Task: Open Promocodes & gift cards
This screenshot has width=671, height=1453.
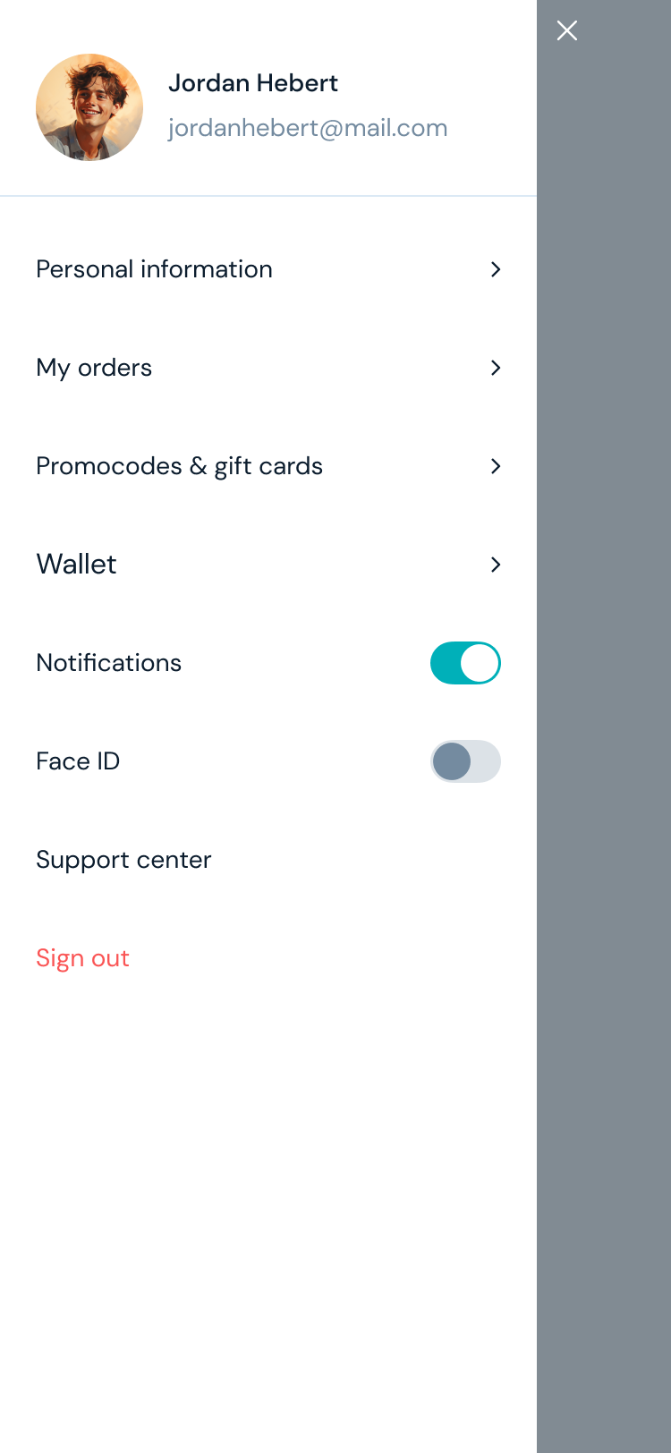Action: pyautogui.click(x=179, y=466)
